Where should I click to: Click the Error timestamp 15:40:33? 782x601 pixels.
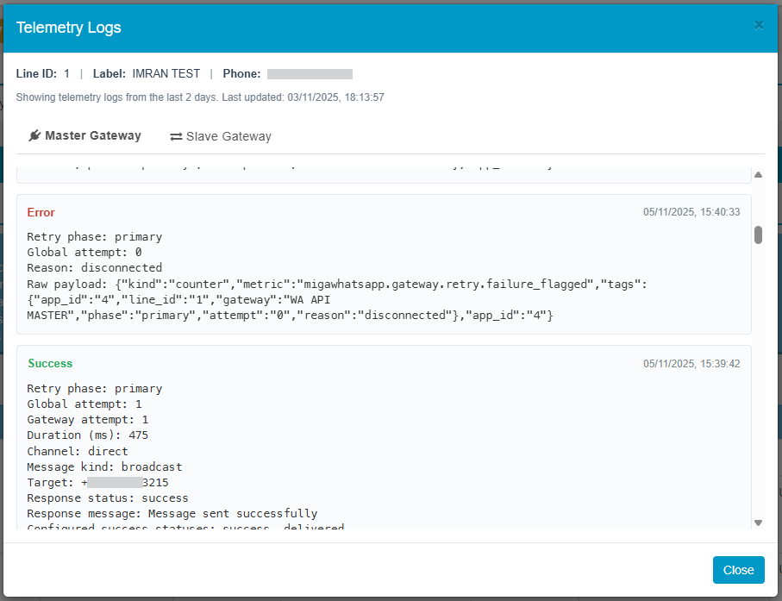pyautogui.click(x=691, y=212)
